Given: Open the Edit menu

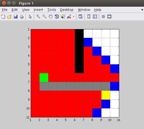Looking at the screenshot, I should [x=14, y=10].
